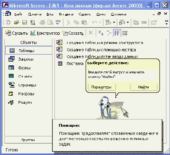Click the Open folder toolbar icon
The image size is (170, 155).
(x=17, y=22)
